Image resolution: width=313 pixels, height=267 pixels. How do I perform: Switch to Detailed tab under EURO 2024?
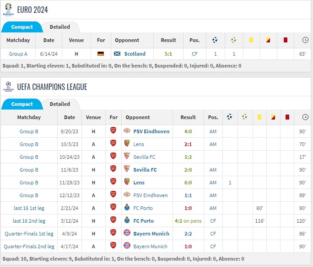tap(60, 27)
